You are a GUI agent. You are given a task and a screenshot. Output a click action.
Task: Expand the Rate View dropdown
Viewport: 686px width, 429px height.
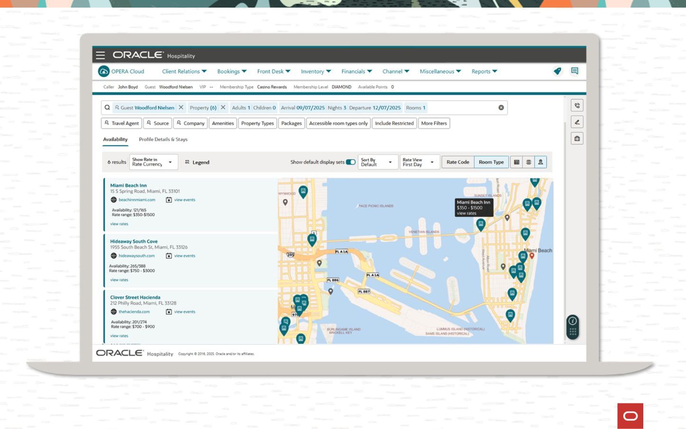(419, 162)
